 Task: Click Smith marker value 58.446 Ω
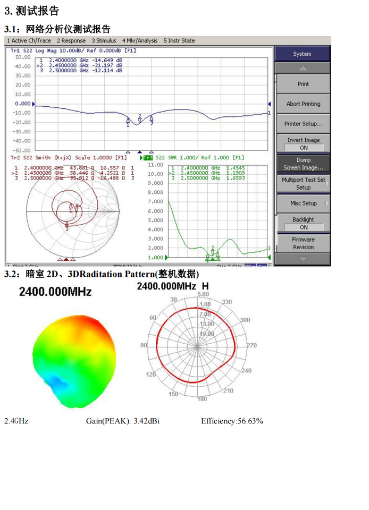coord(82,173)
